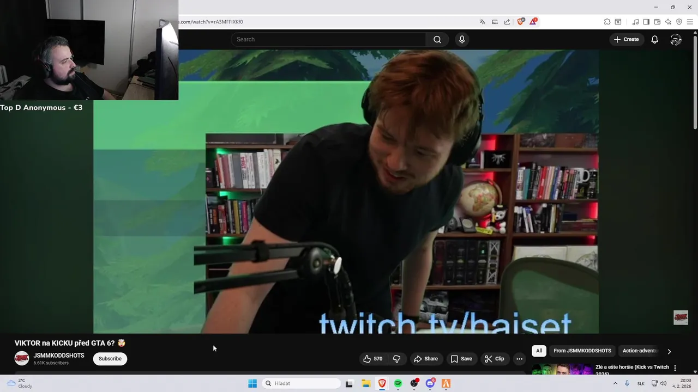The height and width of the screenshot is (392, 698).
Task: Open network settings from system tray
Action: click(655, 383)
